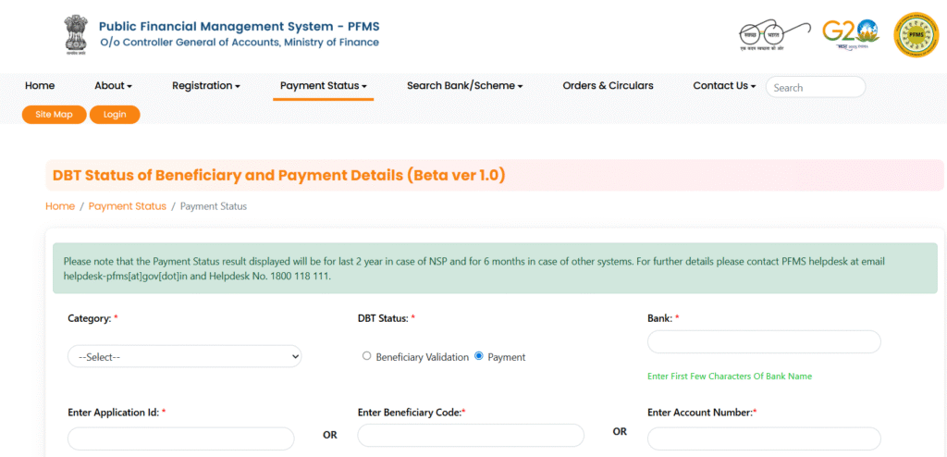Click the Search box in navbar

[816, 87]
